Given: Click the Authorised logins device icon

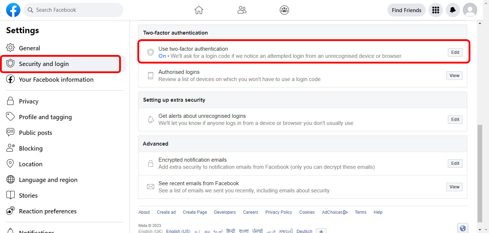Looking at the screenshot, I should coord(151,76).
